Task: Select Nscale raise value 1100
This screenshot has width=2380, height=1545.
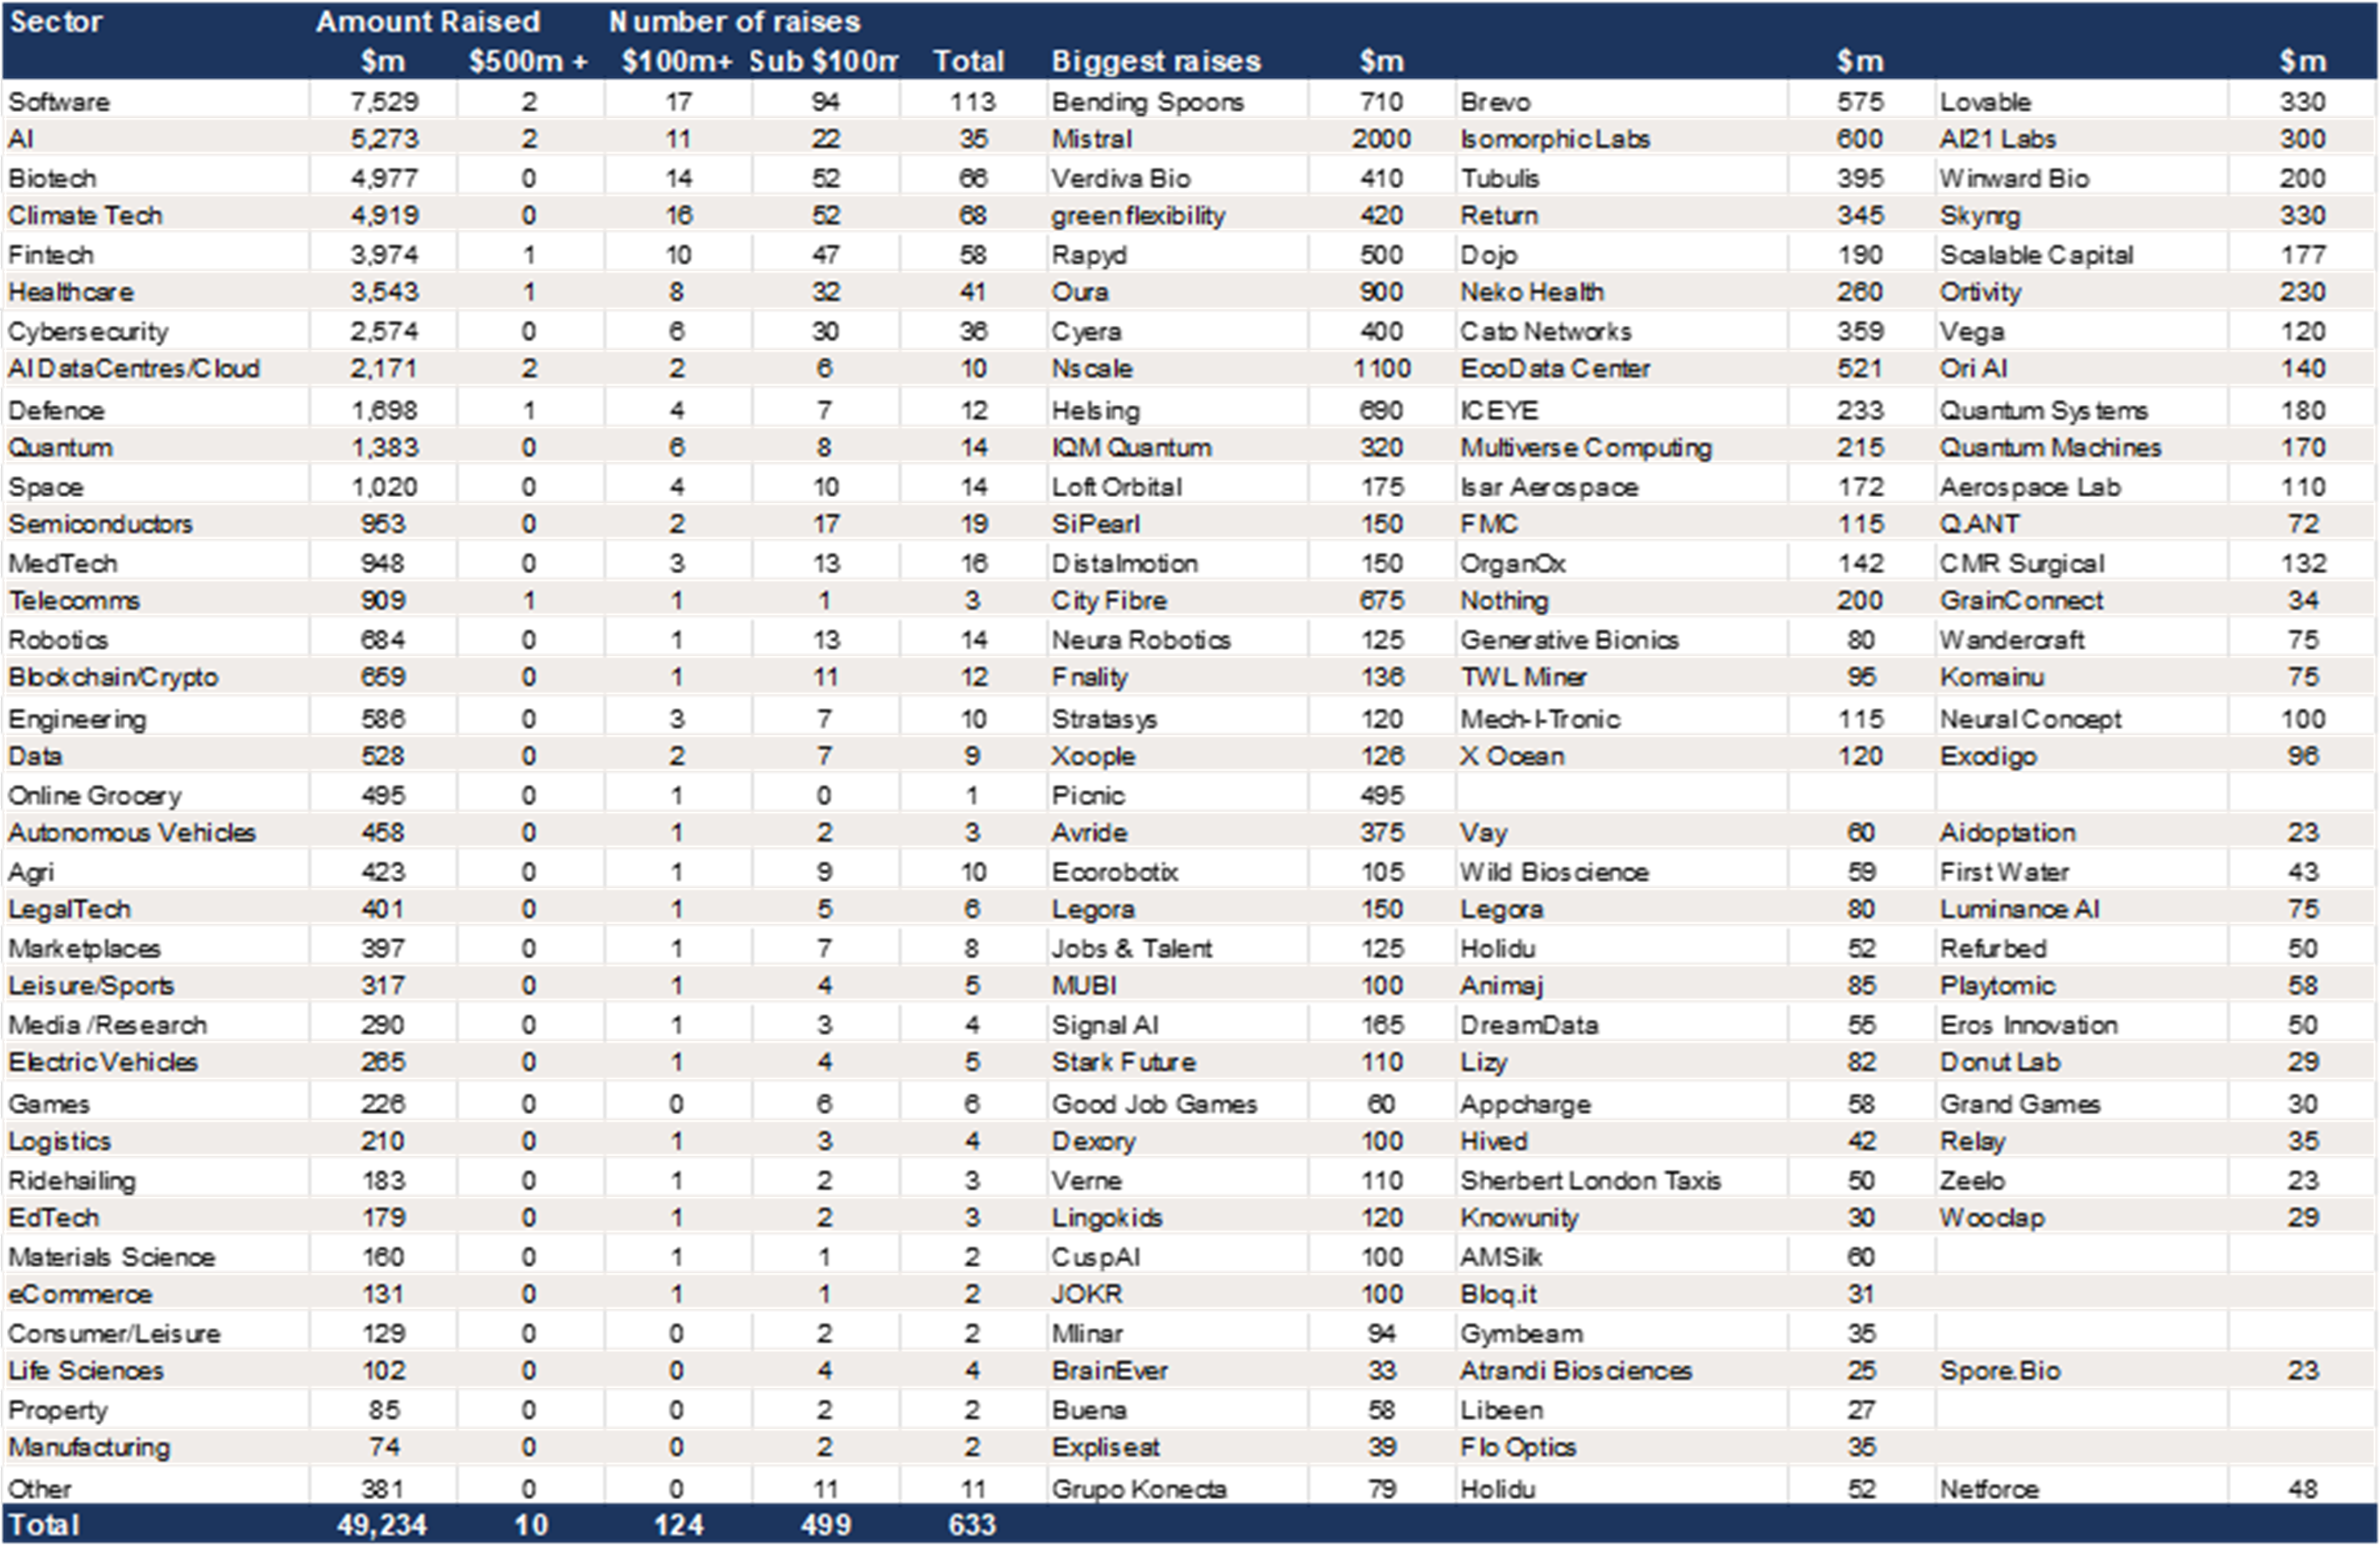Action: tap(1382, 368)
